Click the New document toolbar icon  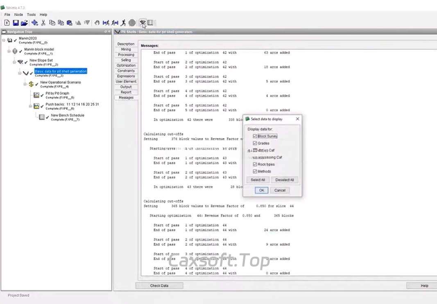pyautogui.click(x=7, y=23)
